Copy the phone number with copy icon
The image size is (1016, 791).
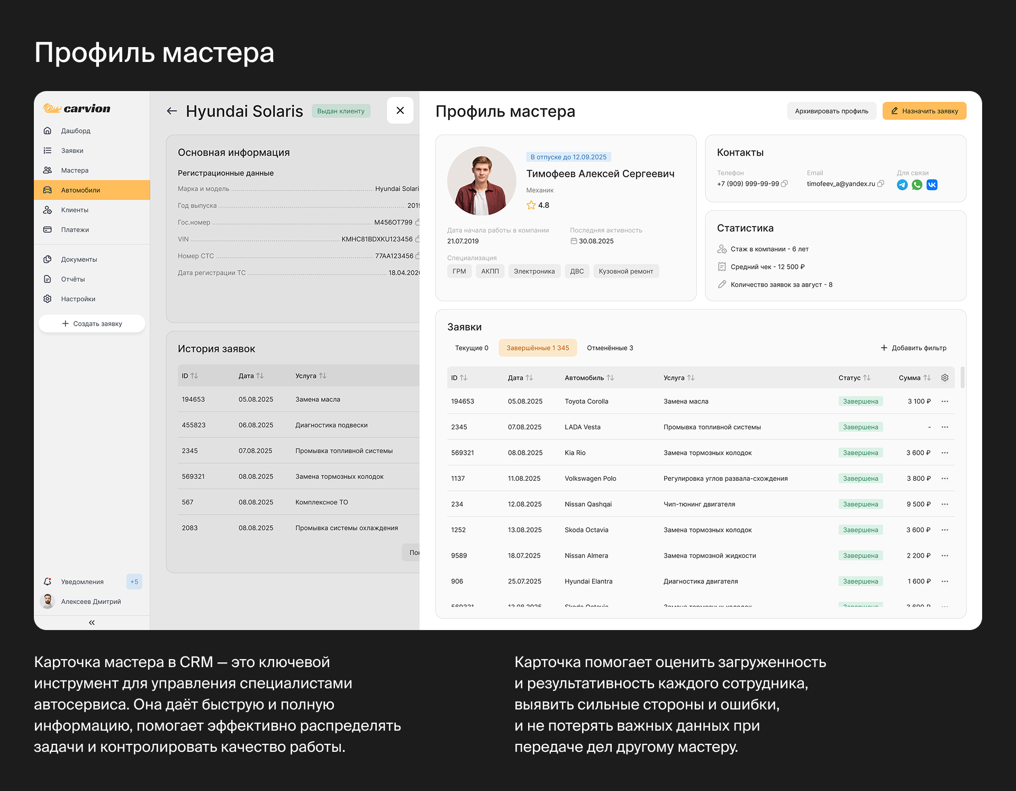pos(785,184)
